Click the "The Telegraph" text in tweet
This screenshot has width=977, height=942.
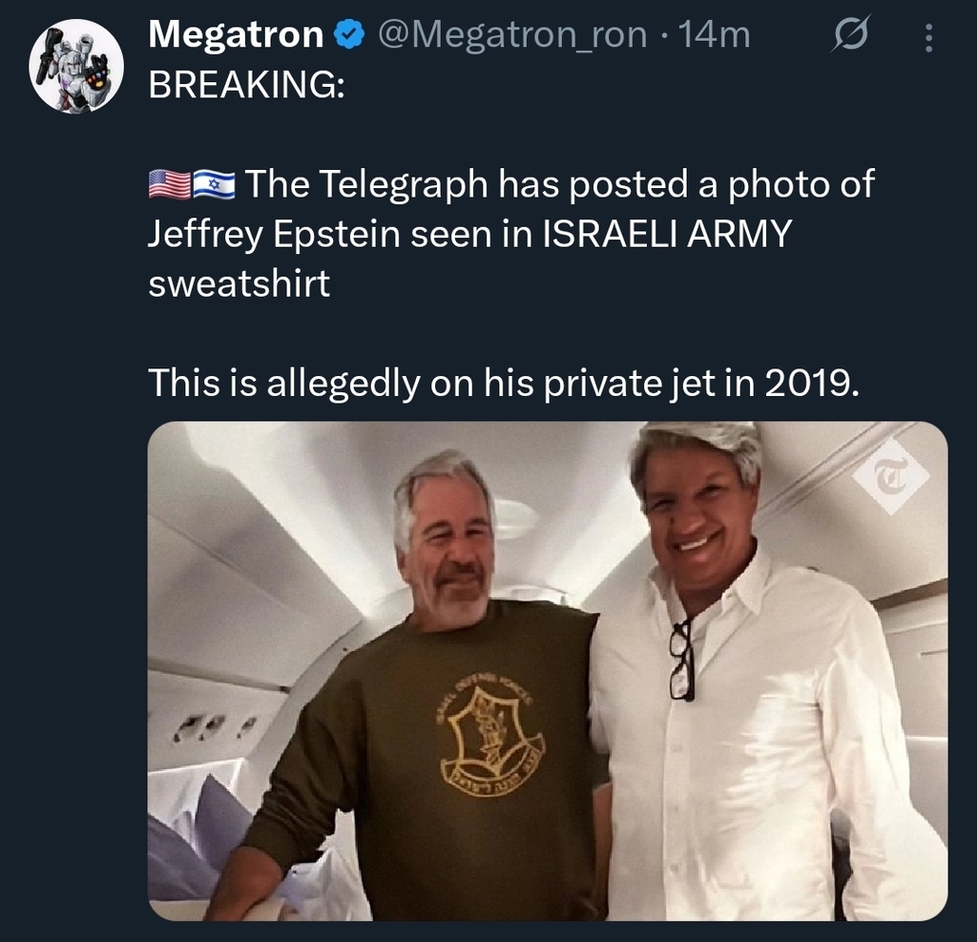point(366,183)
